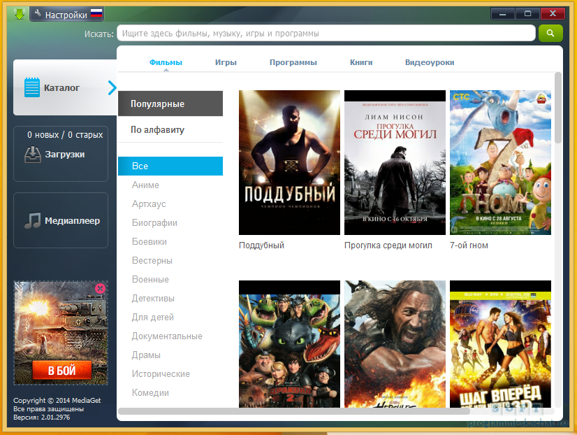Close the MediaGet window
Screen dimensions: 577x435
point(553,14)
